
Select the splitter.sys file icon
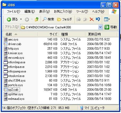(6, 94)
